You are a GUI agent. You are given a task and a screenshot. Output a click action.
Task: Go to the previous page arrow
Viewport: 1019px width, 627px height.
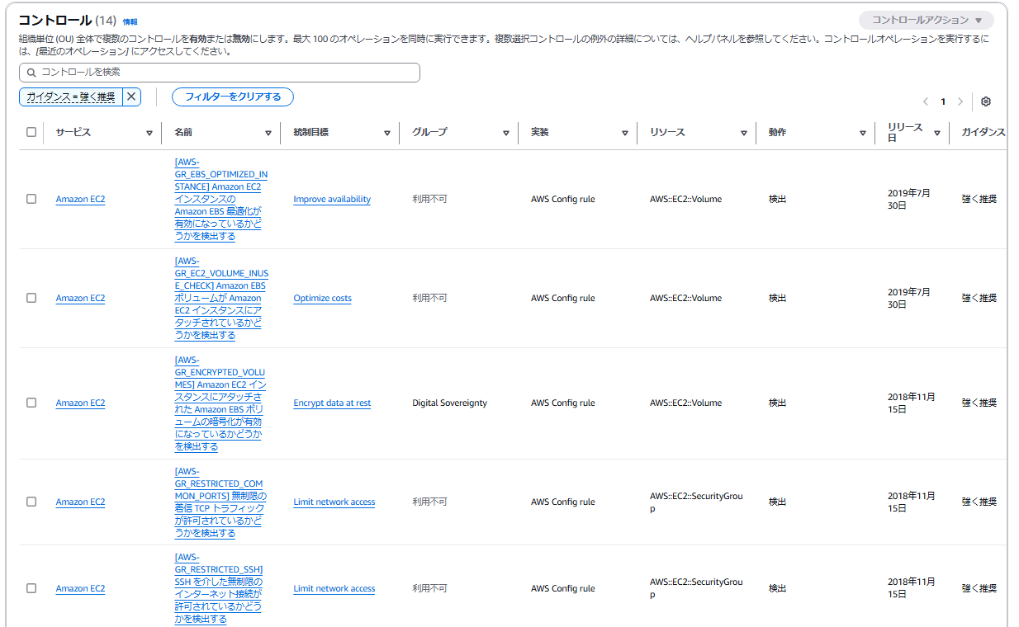point(925,101)
